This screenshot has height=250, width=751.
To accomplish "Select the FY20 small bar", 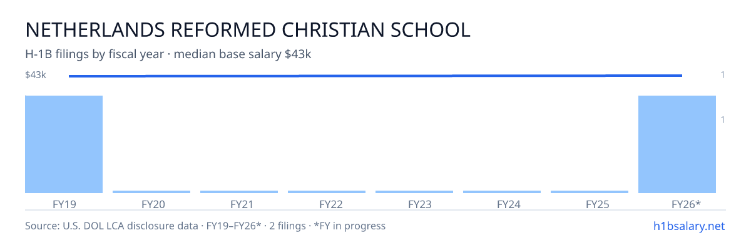I will tap(151, 192).
